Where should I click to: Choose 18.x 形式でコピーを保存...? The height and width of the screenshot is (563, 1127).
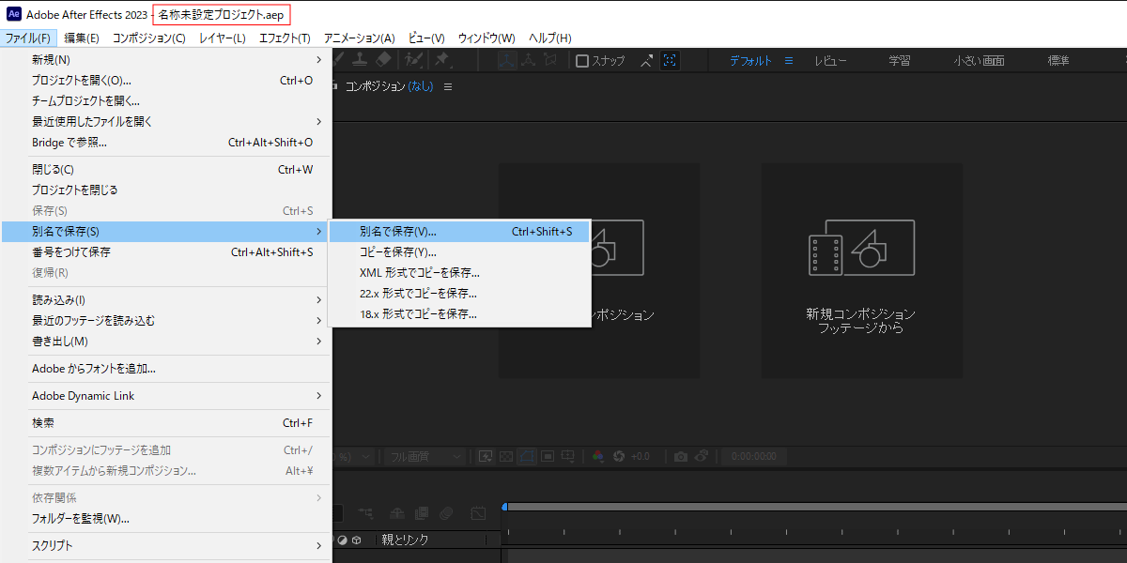coord(459,313)
